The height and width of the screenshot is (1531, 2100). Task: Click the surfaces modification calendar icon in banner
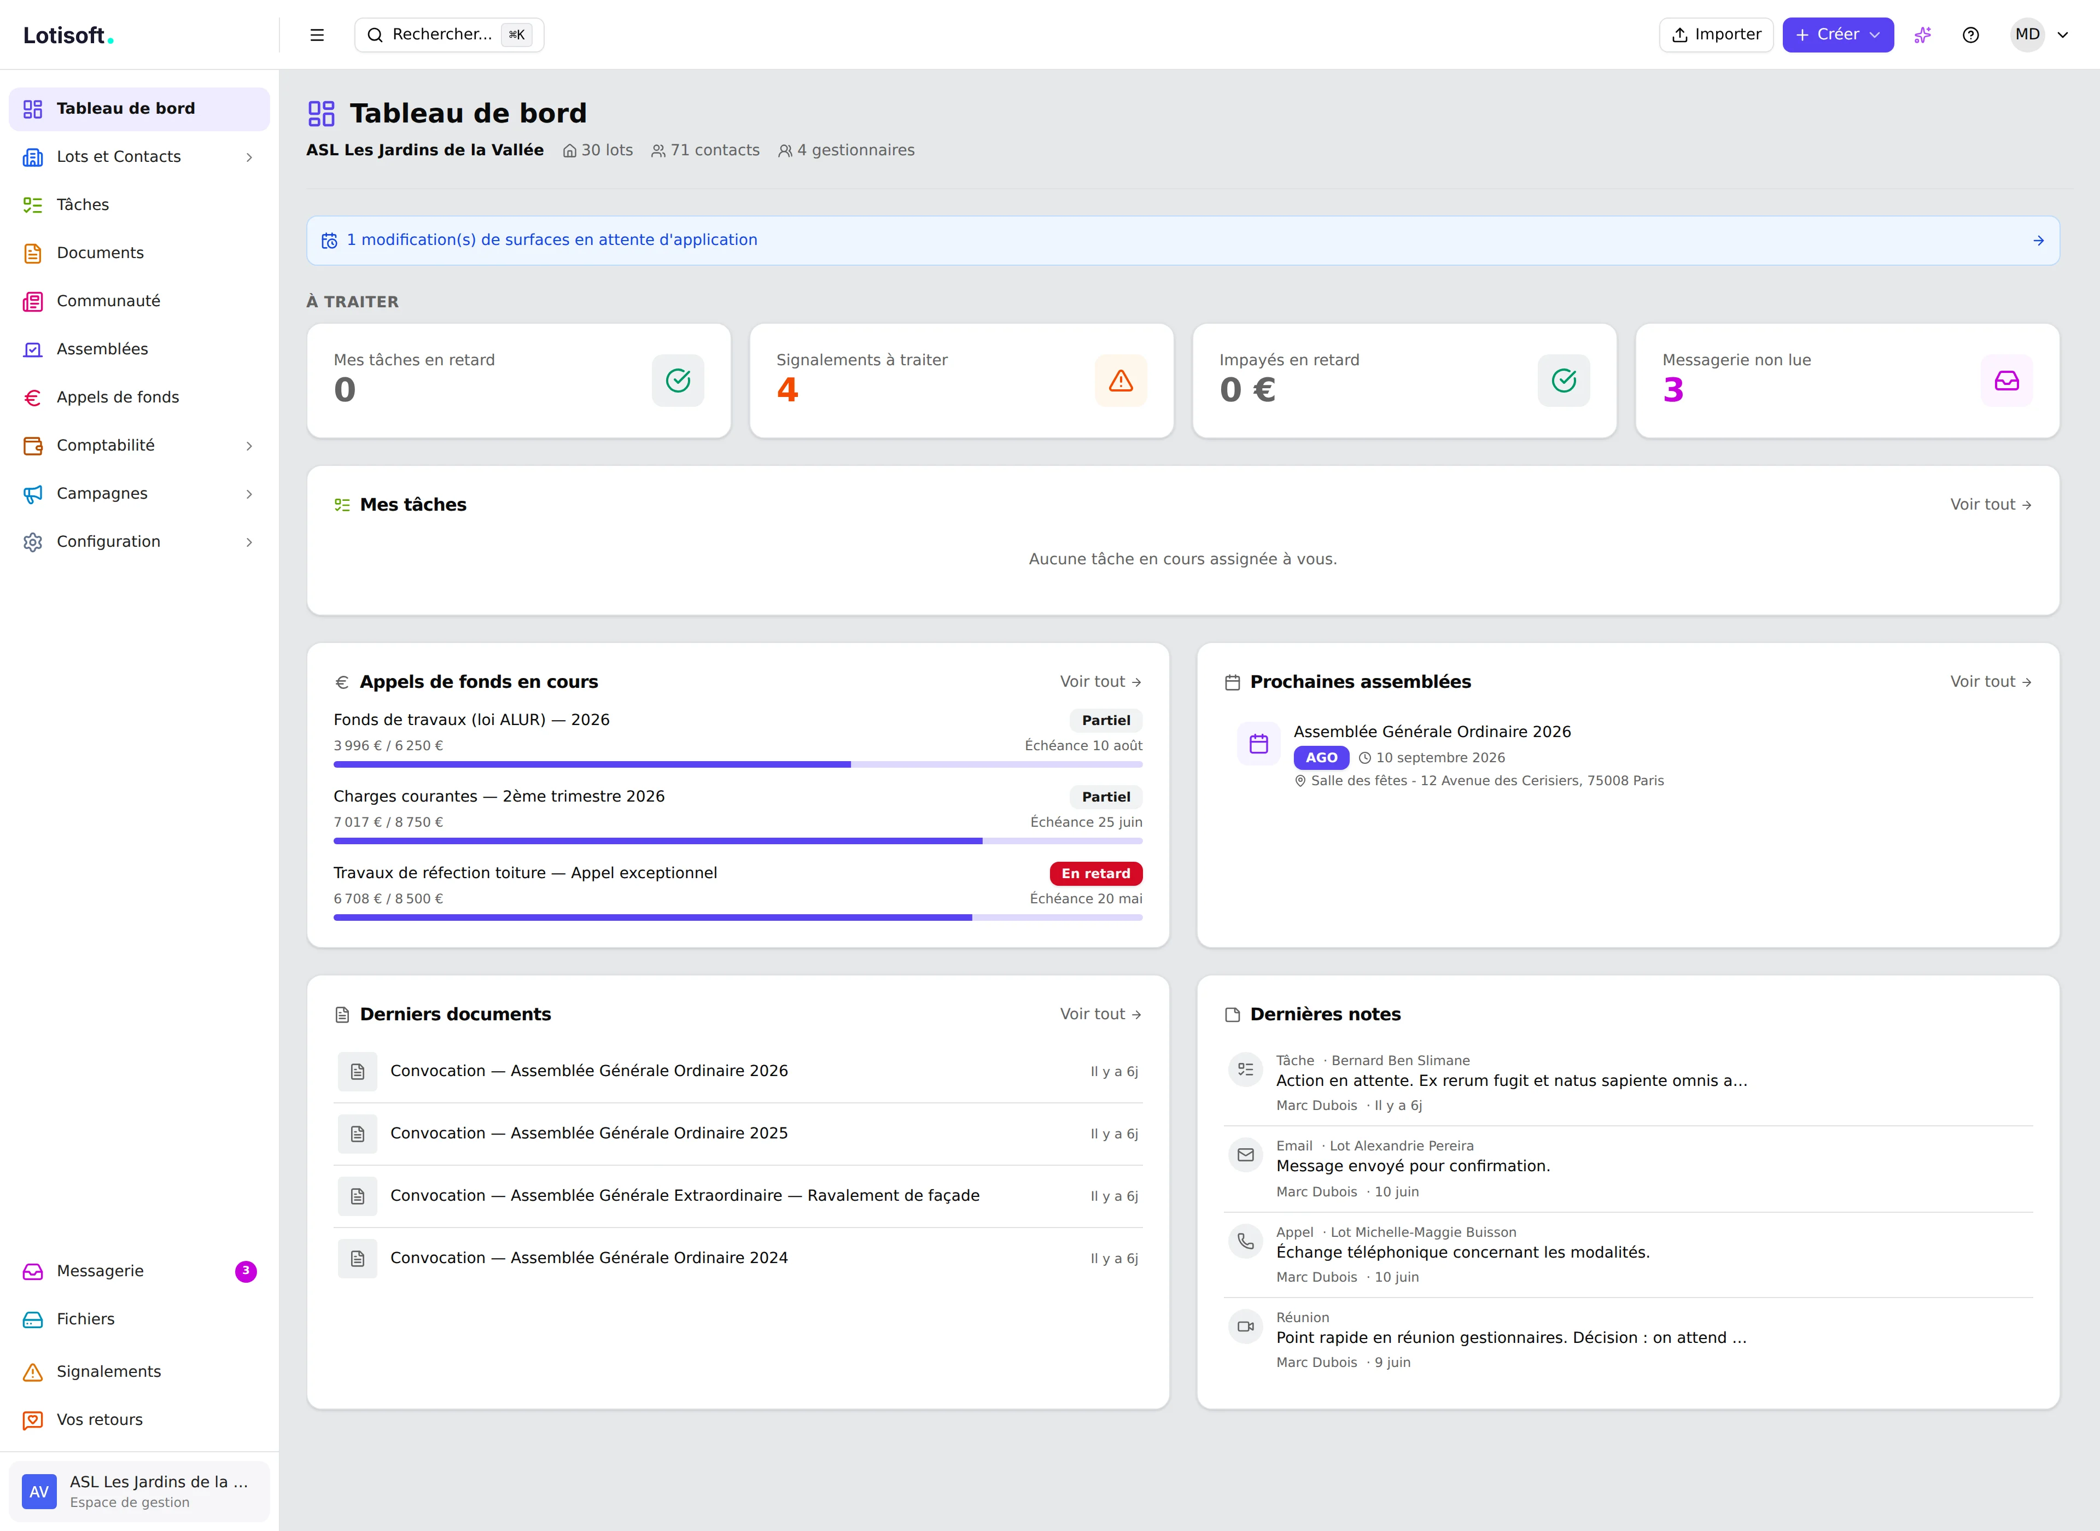pos(329,241)
